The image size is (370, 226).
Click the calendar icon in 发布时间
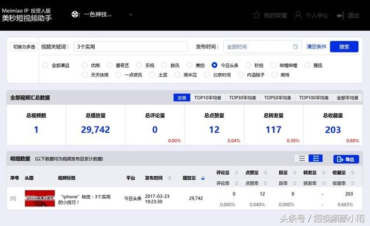295,47
